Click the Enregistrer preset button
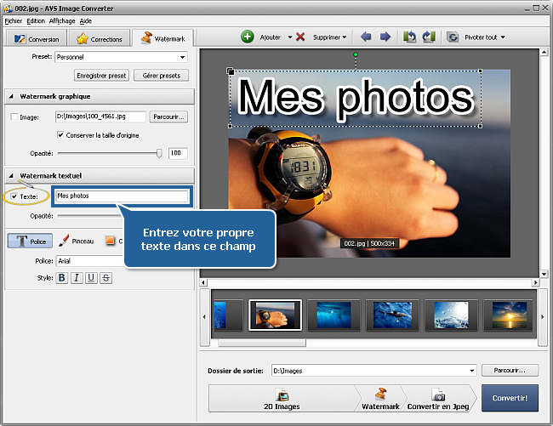This screenshot has height=426, width=553. [x=101, y=76]
